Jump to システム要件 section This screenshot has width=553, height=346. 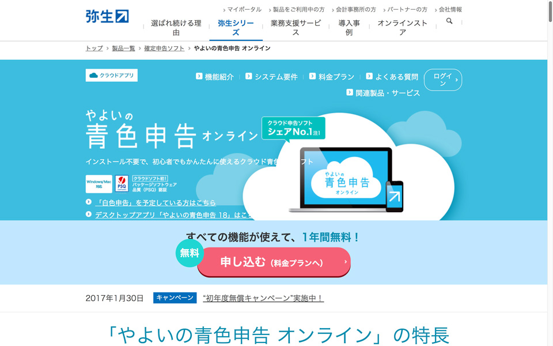[x=276, y=77]
